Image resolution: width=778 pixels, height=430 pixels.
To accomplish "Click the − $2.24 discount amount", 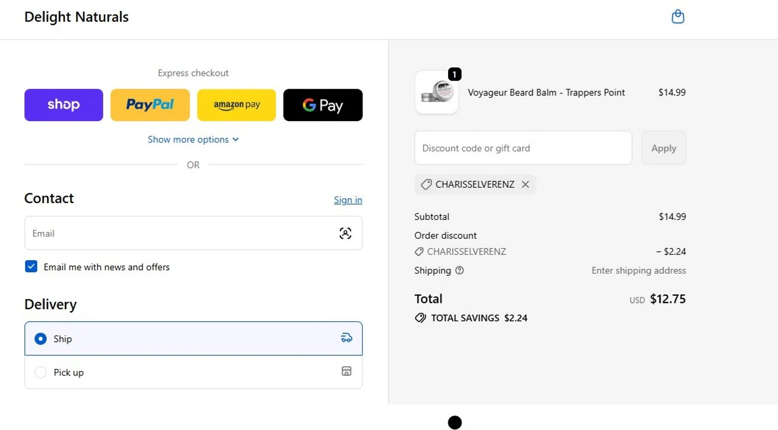I will pos(671,252).
